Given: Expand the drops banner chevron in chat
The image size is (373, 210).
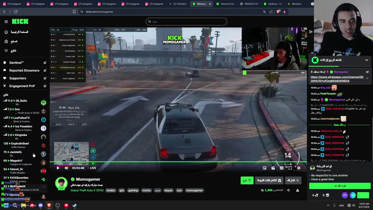Looking at the screenshot, I should click(367, 60).
